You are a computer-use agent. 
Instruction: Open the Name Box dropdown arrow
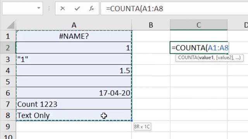click(39, 8)
